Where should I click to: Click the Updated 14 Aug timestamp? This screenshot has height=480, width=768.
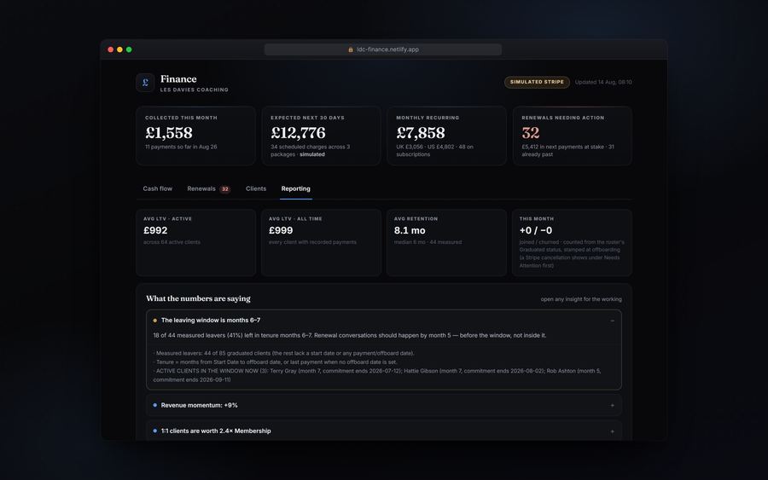(603, 82)
